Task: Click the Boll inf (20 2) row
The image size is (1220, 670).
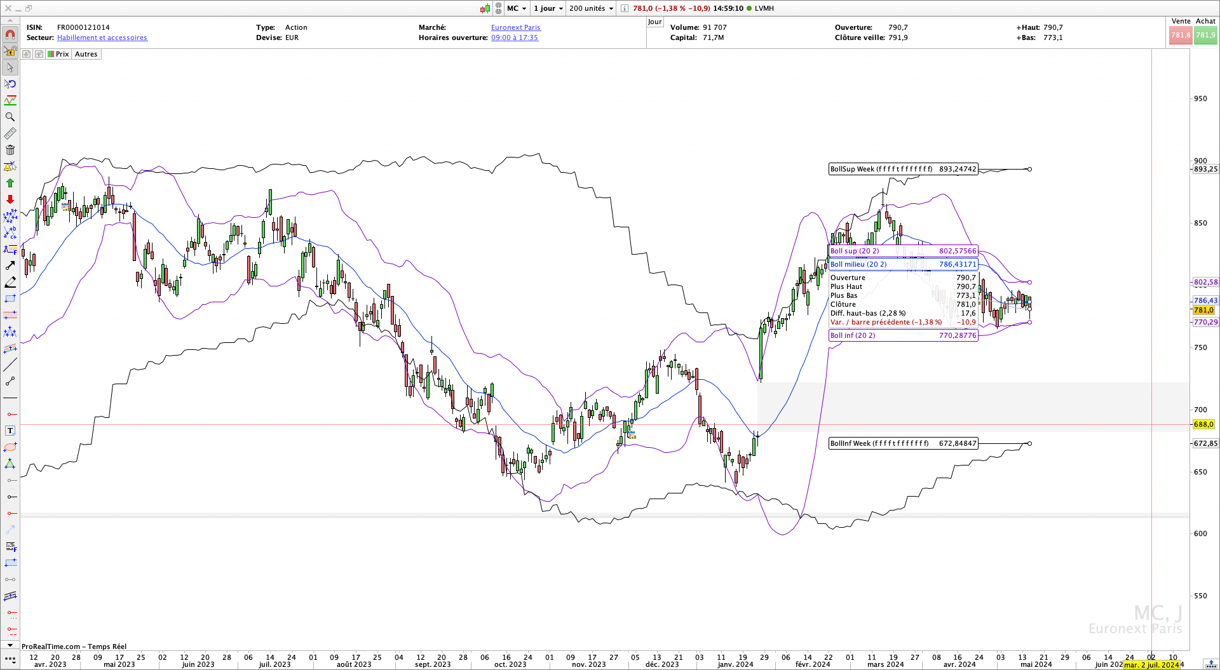Action: coord(903,335)
